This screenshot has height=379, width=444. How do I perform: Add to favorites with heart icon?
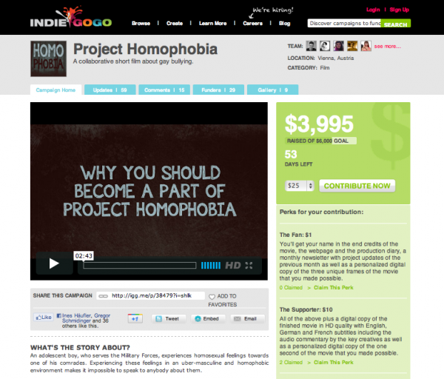pyautogui.click(x=223, y=300)
